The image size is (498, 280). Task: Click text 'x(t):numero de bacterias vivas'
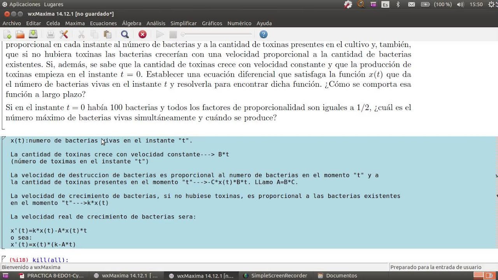point(65,140)
